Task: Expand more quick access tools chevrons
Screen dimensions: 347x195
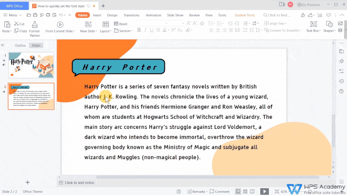Action: pyautogui.click(x=70, y=15)
